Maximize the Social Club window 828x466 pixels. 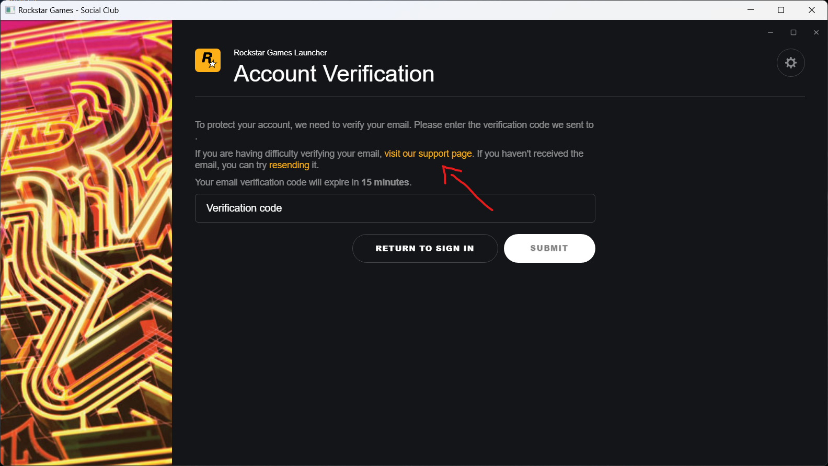pyautogui.click(x=781, y=10)
